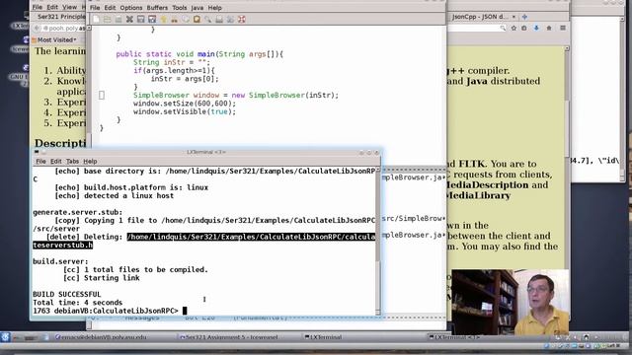Open the desktop start menu icon

5,337
